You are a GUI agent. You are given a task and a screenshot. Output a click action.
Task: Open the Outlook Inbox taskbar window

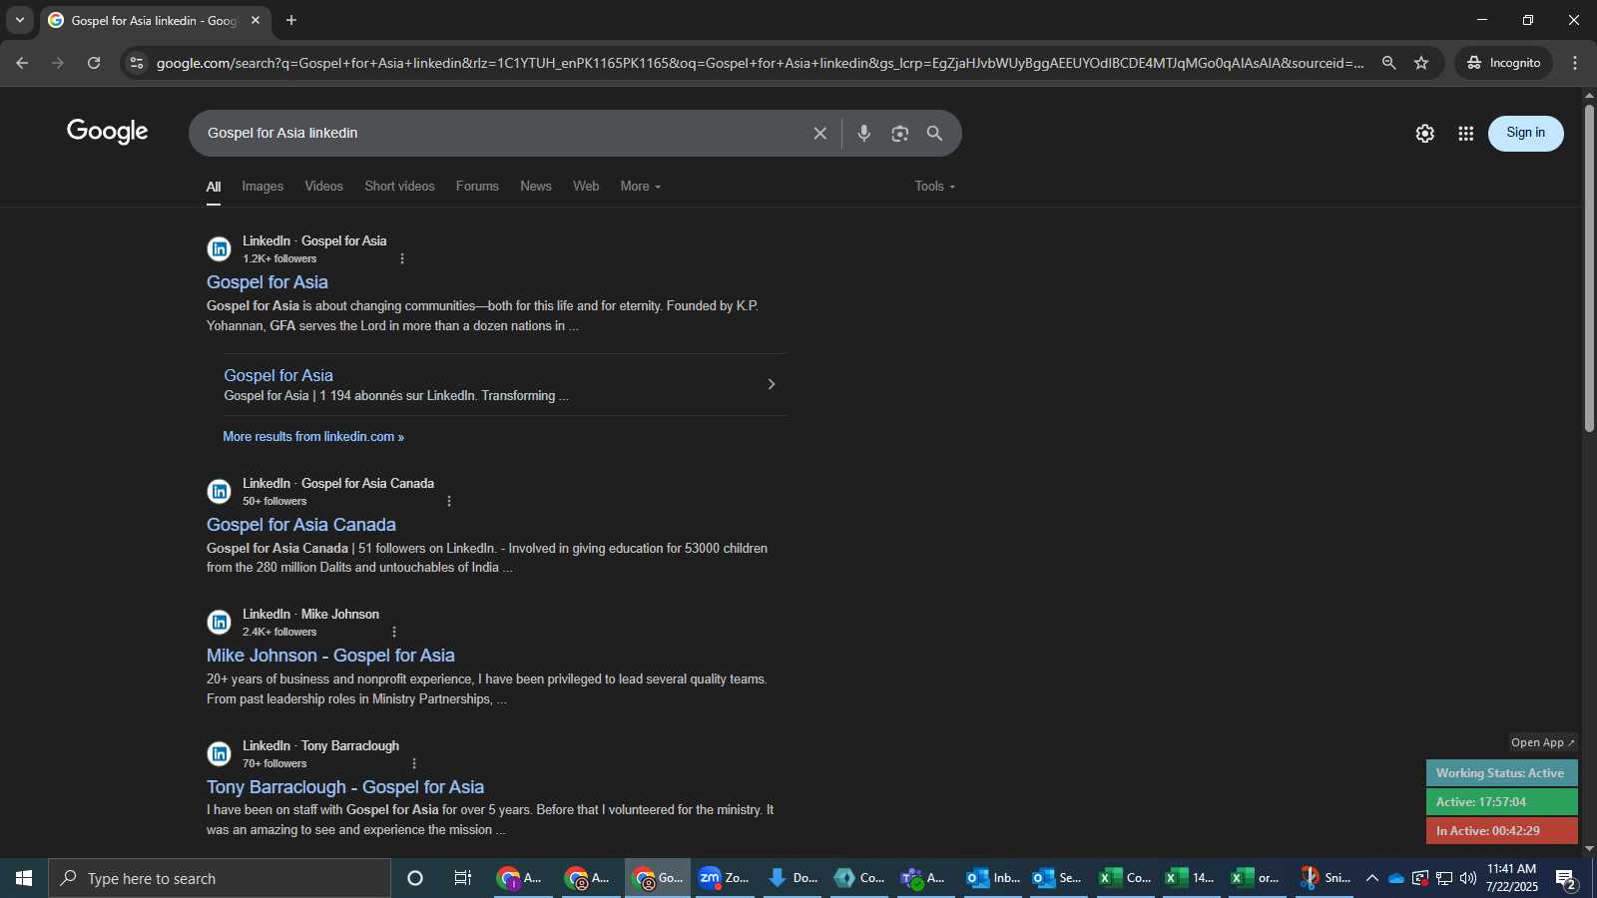coord(993,878)
